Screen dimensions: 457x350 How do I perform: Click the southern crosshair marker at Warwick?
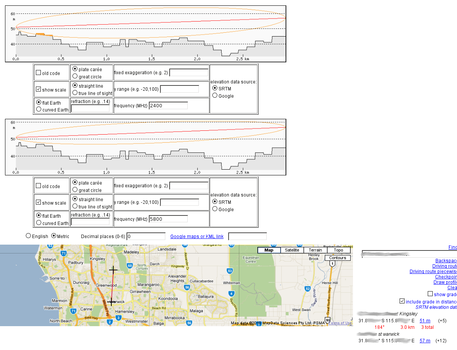point(111,302)
